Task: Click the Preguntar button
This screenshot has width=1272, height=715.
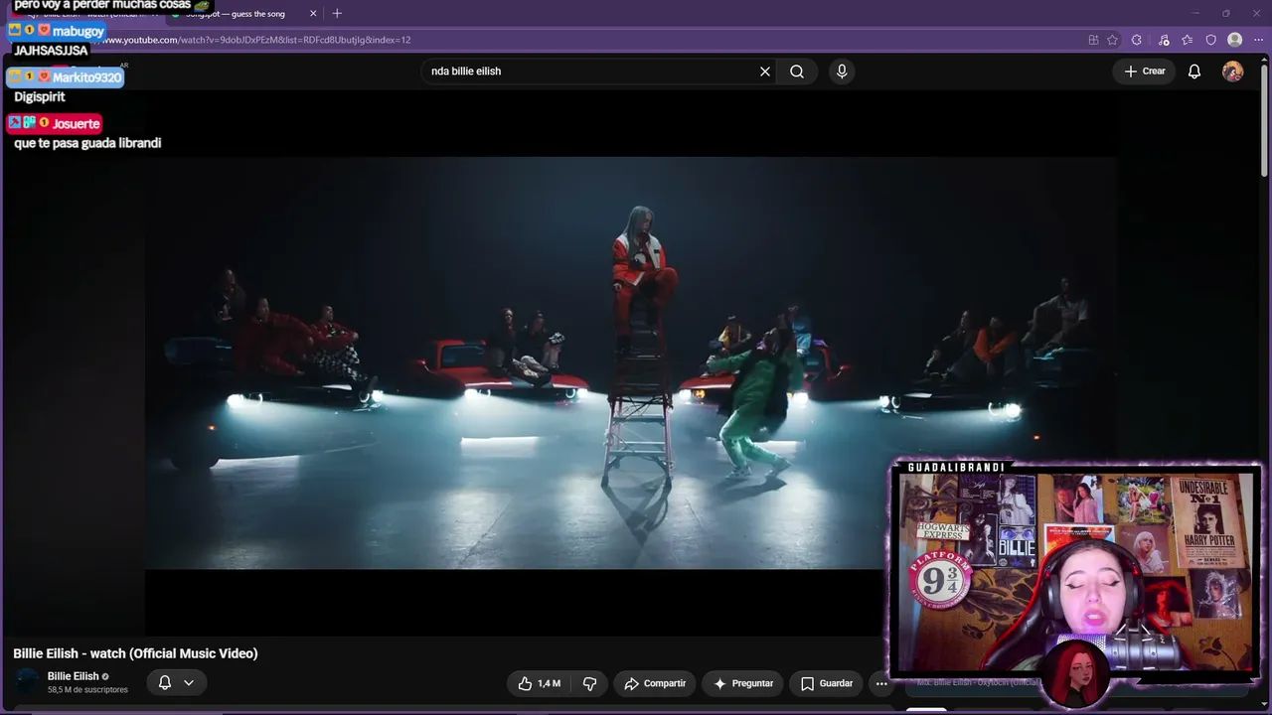Action: coord(742,683)
